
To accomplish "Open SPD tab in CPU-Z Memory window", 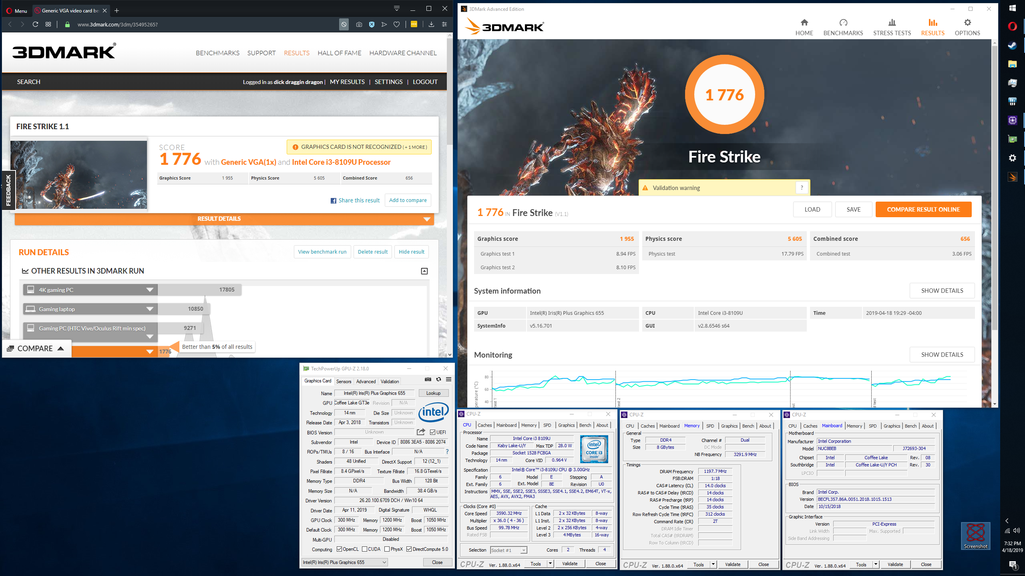I will click(710, 426).
